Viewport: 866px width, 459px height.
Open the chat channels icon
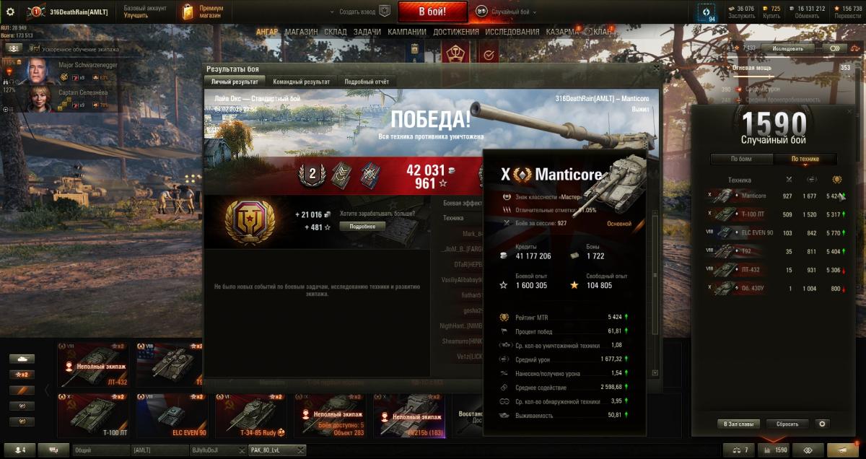point(53,450)
